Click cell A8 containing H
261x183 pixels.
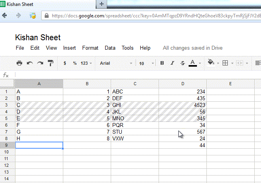coord(39,138)
